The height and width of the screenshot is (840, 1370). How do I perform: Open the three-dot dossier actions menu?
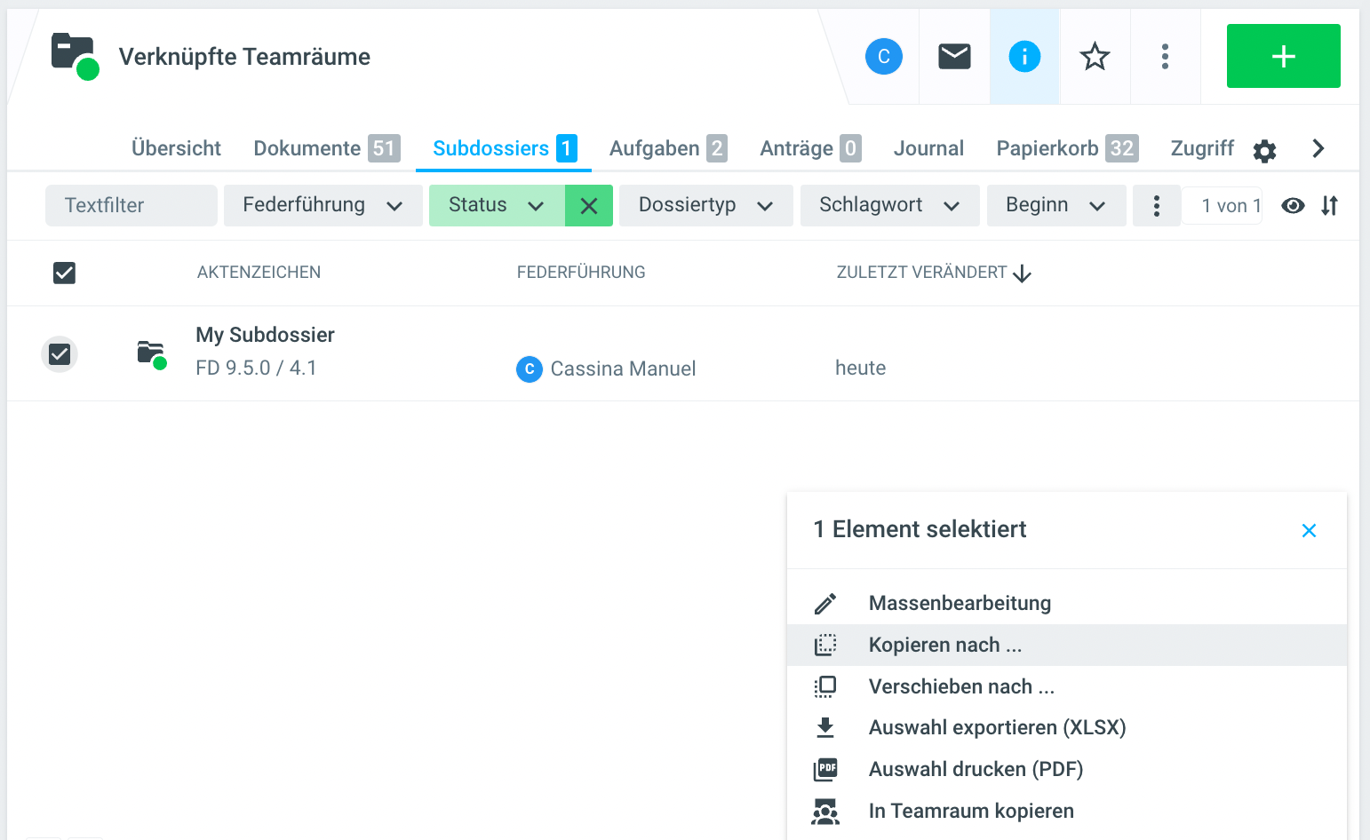point(1165,57)
